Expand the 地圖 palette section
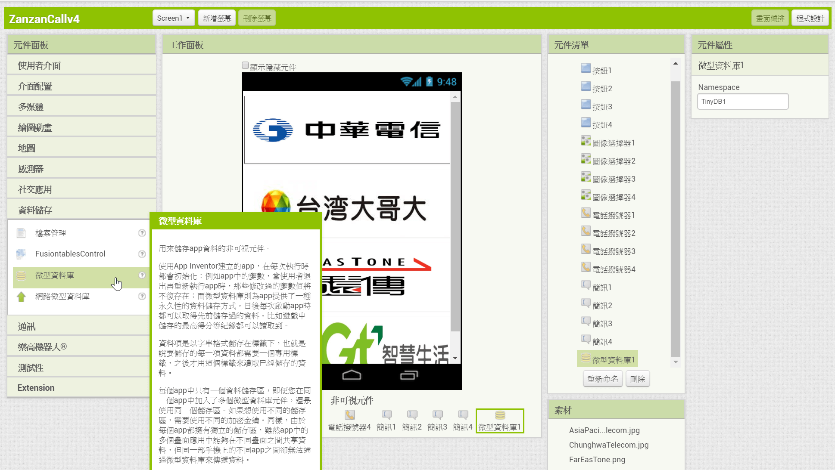The height and width of the screenshot is (470, 835). pos(81,148)
